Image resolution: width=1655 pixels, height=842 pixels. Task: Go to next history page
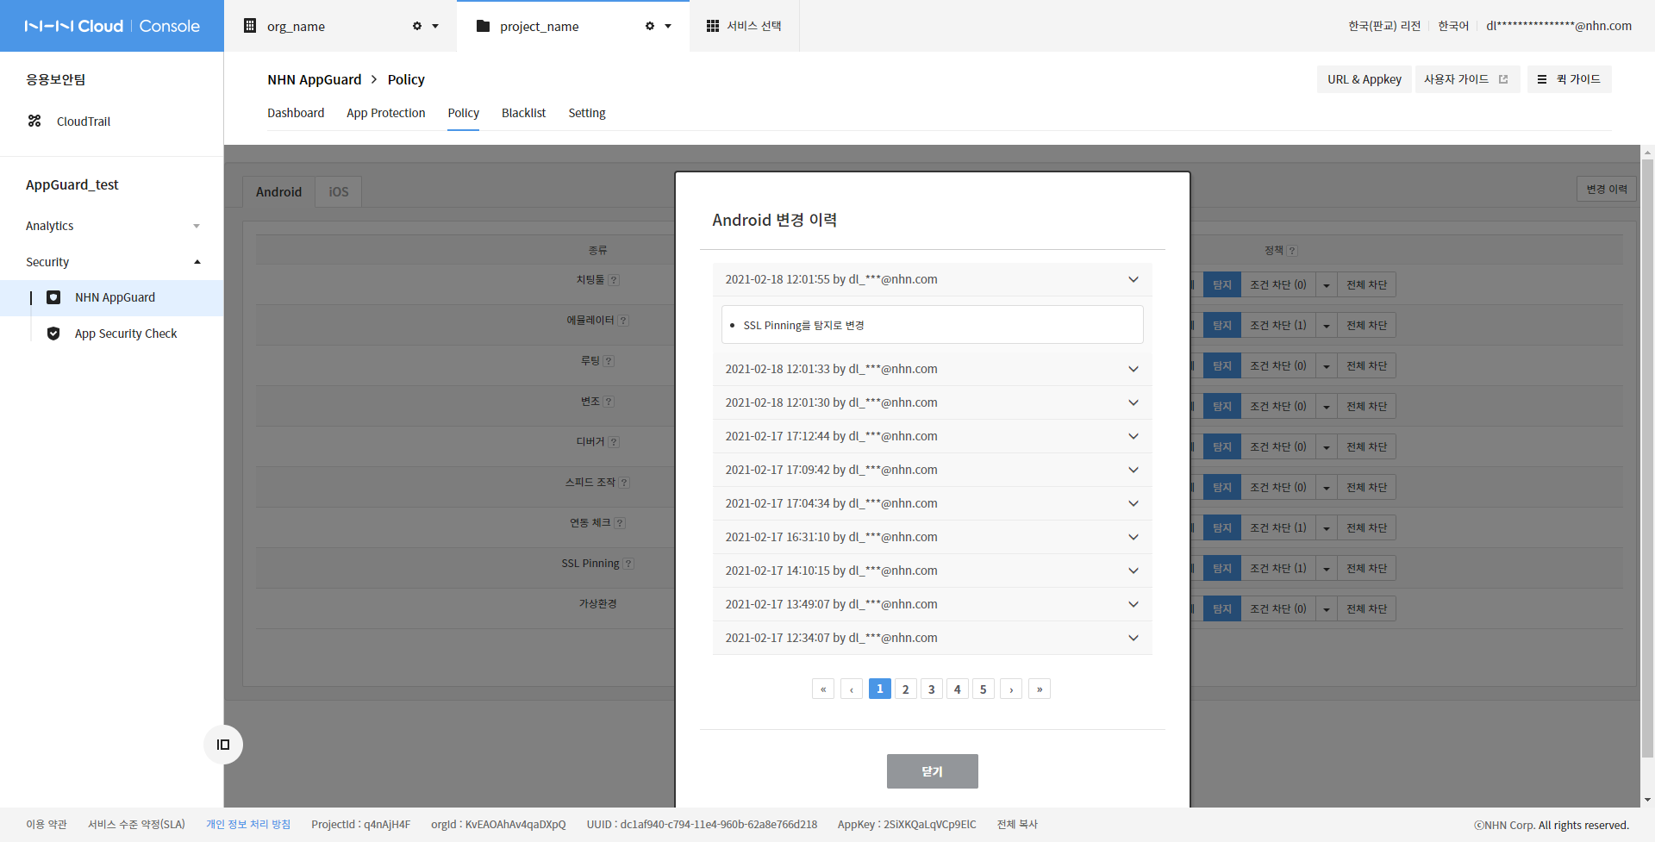[1011, 689]
